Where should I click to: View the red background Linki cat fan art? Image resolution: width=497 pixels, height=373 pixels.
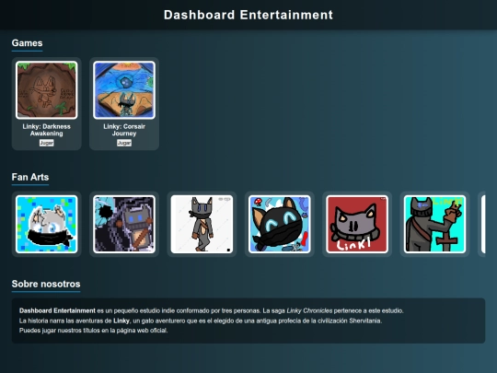[357, 224]
